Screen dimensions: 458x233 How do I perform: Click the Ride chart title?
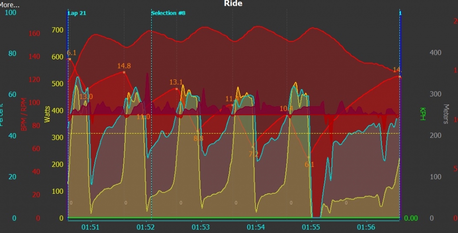[x=233, y=4]
